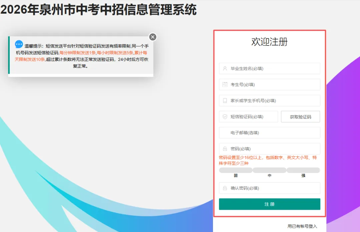Focus the 考生号 input field
The height and width of the screenshot is (232, 360).
270,84
